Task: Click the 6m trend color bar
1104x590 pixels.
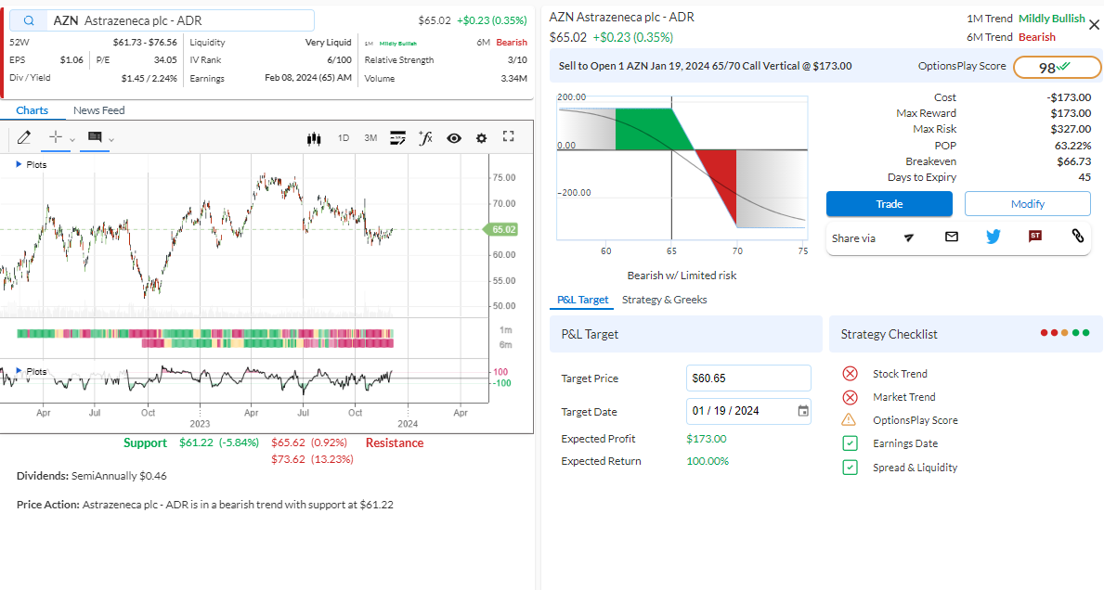Action: [x=267, y=344]
